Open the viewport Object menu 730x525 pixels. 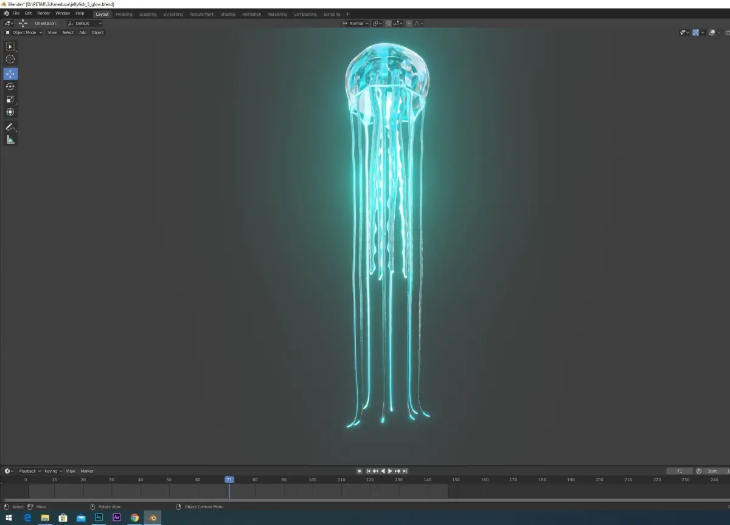click(97, 32)
